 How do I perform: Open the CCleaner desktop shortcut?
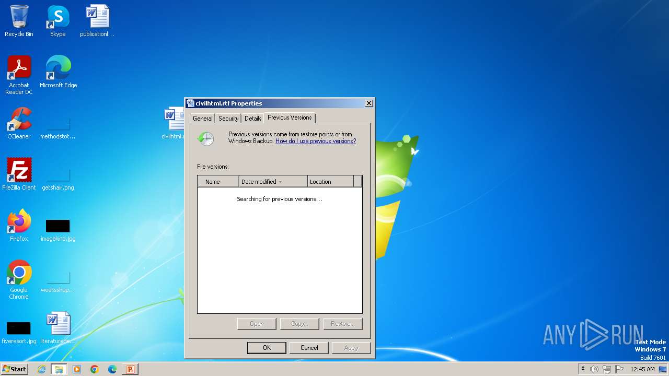pyautogui.click(x=19, y=123)
